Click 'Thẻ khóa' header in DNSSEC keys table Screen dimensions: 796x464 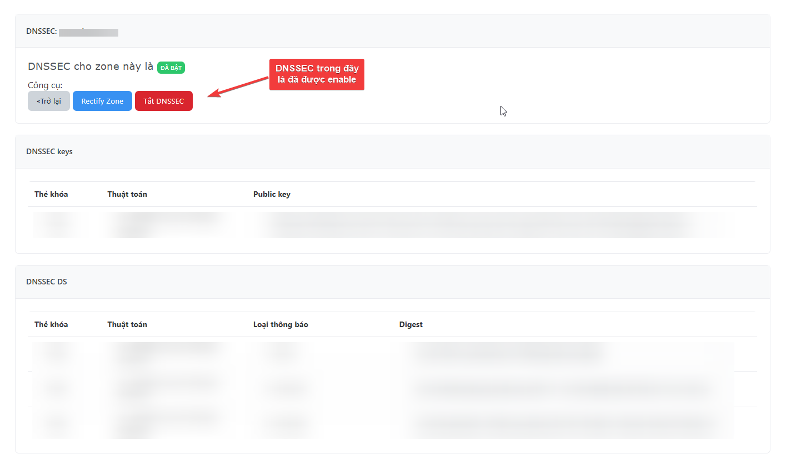pos(51,194)
